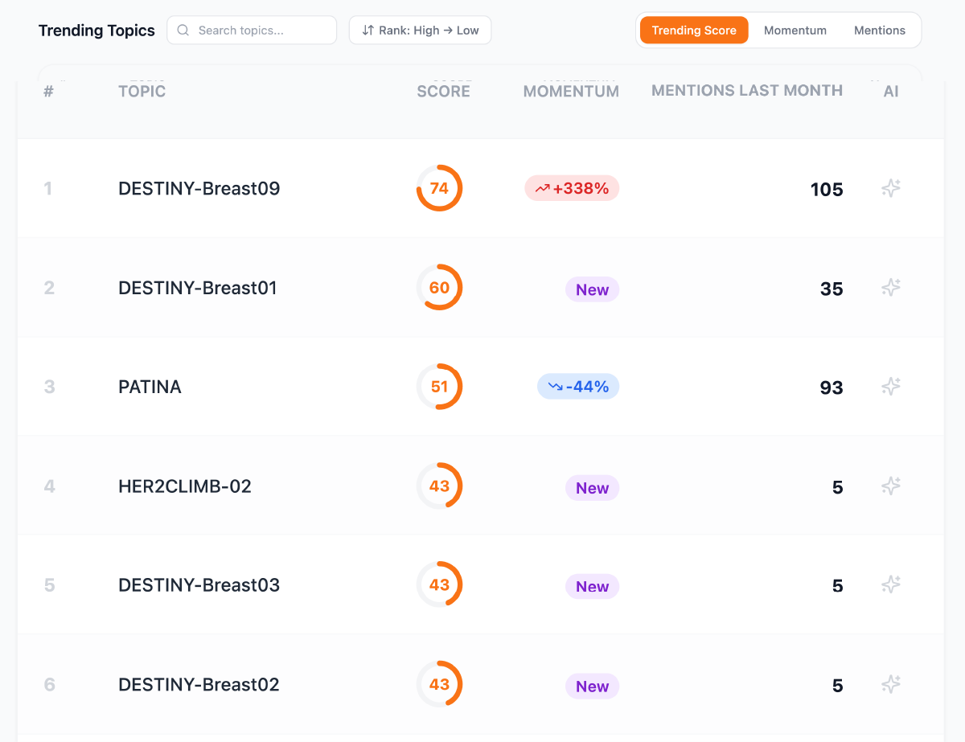The height and width of the screenshot is (742, 965).
Task: Open the DESTINY-Breast09 topic
Action: 199,188
